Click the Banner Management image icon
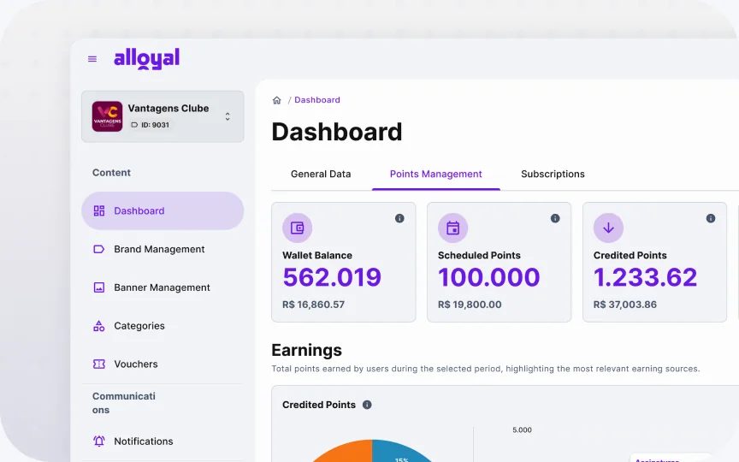Screen dimensions: 739x462 coord(99,287)
